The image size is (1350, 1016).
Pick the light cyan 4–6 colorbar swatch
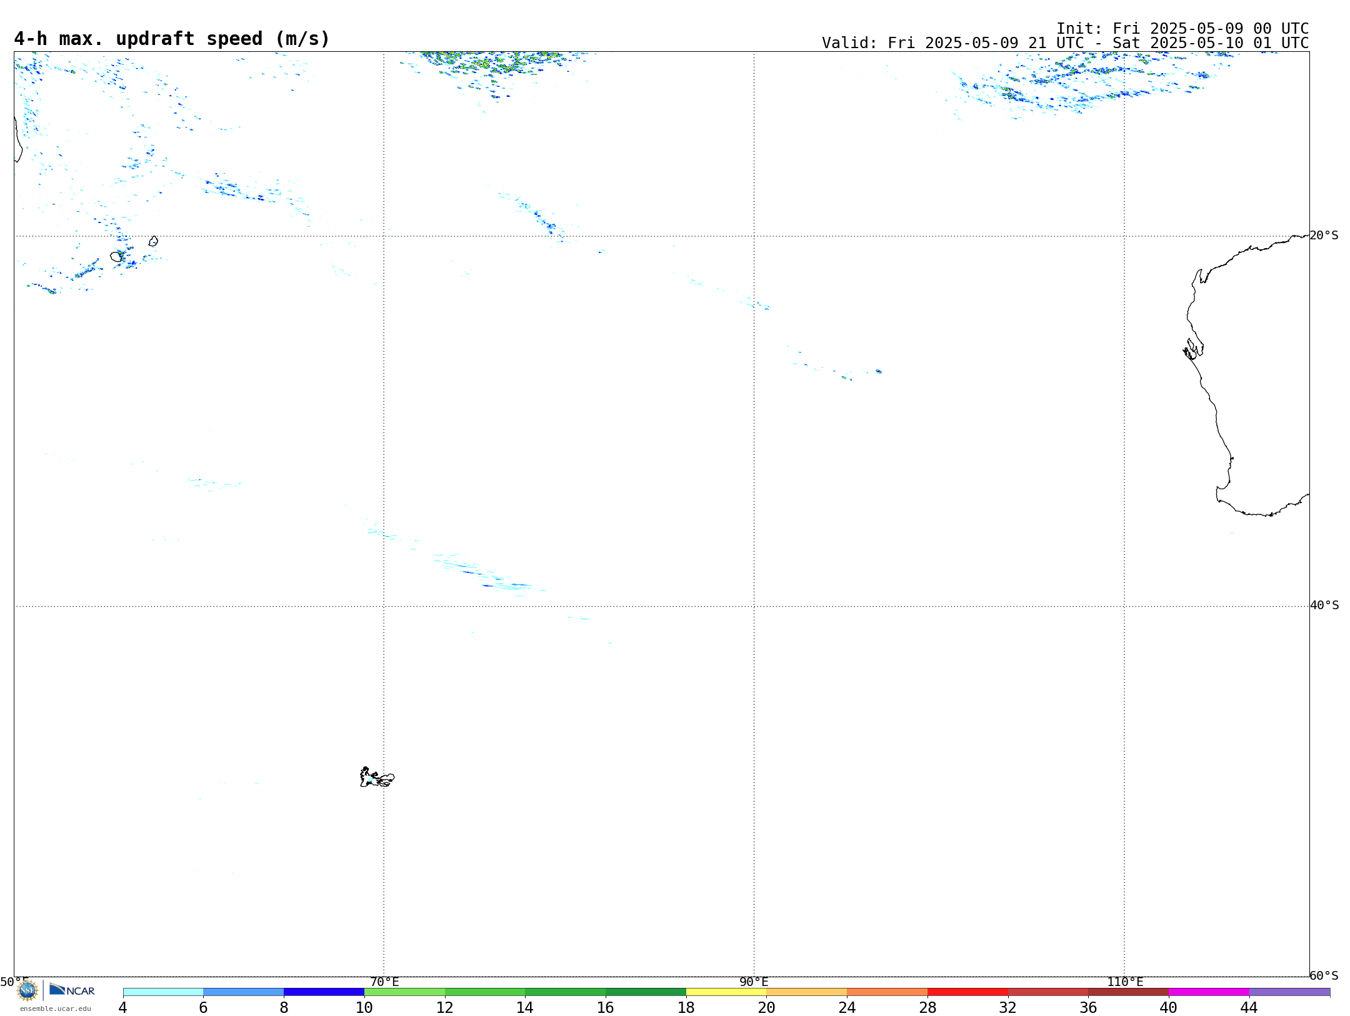click(x=163, y=992)
